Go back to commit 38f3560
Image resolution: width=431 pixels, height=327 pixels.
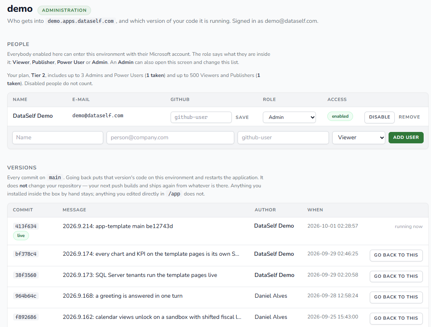tap(396, 276)
